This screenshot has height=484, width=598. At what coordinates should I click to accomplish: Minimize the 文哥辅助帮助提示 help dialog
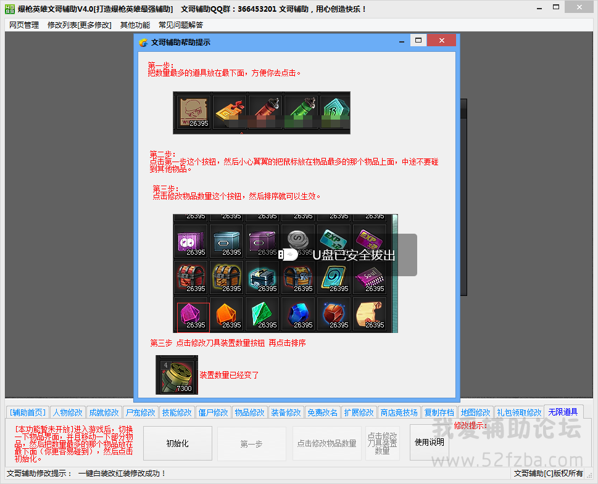402,41
